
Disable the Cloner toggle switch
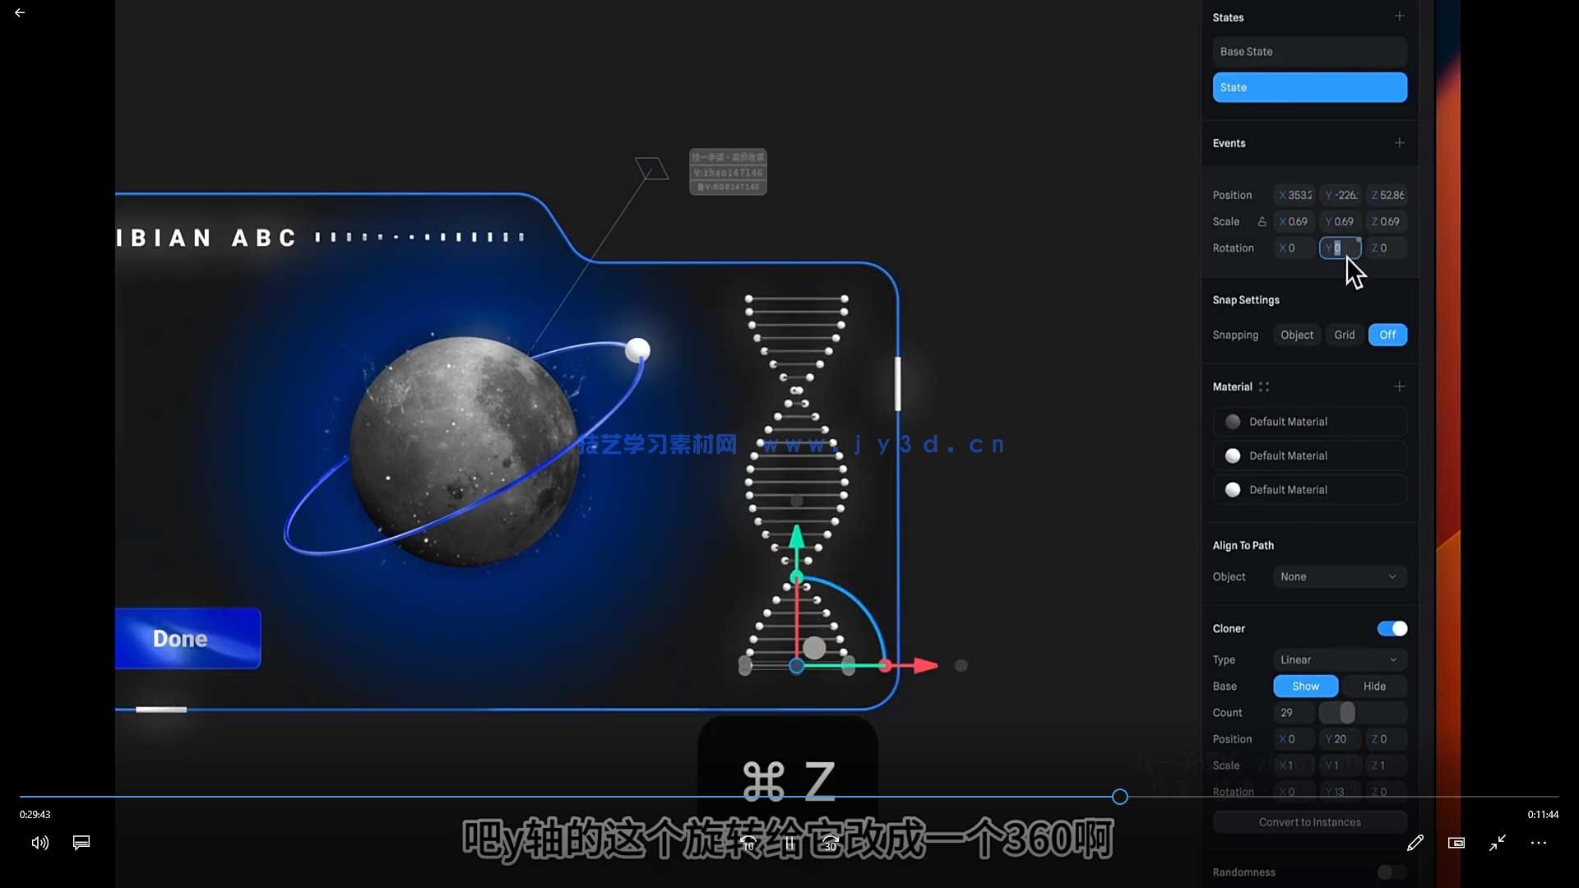tap(1392, 628)
